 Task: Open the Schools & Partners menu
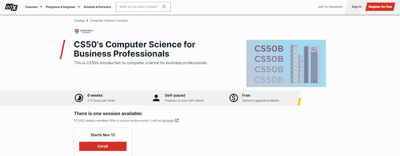[x=97, y=7]
